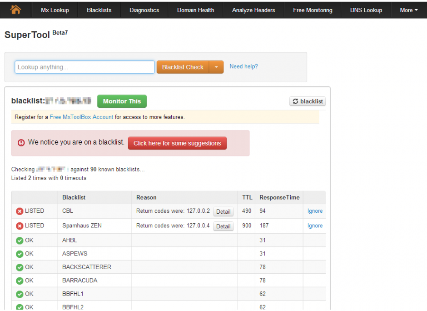Image resolution: width=427 pixels, height=311 pixels.
Task: Click the red alert icon beside the blacklist warning
Action: 21,142
